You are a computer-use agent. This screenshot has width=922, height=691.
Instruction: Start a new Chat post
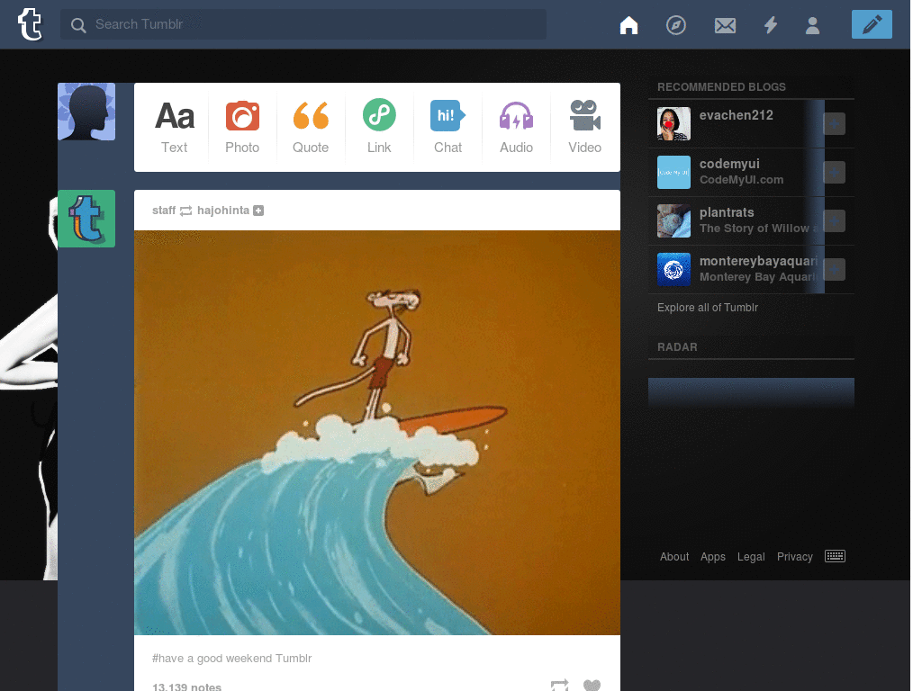pos(447,127)
